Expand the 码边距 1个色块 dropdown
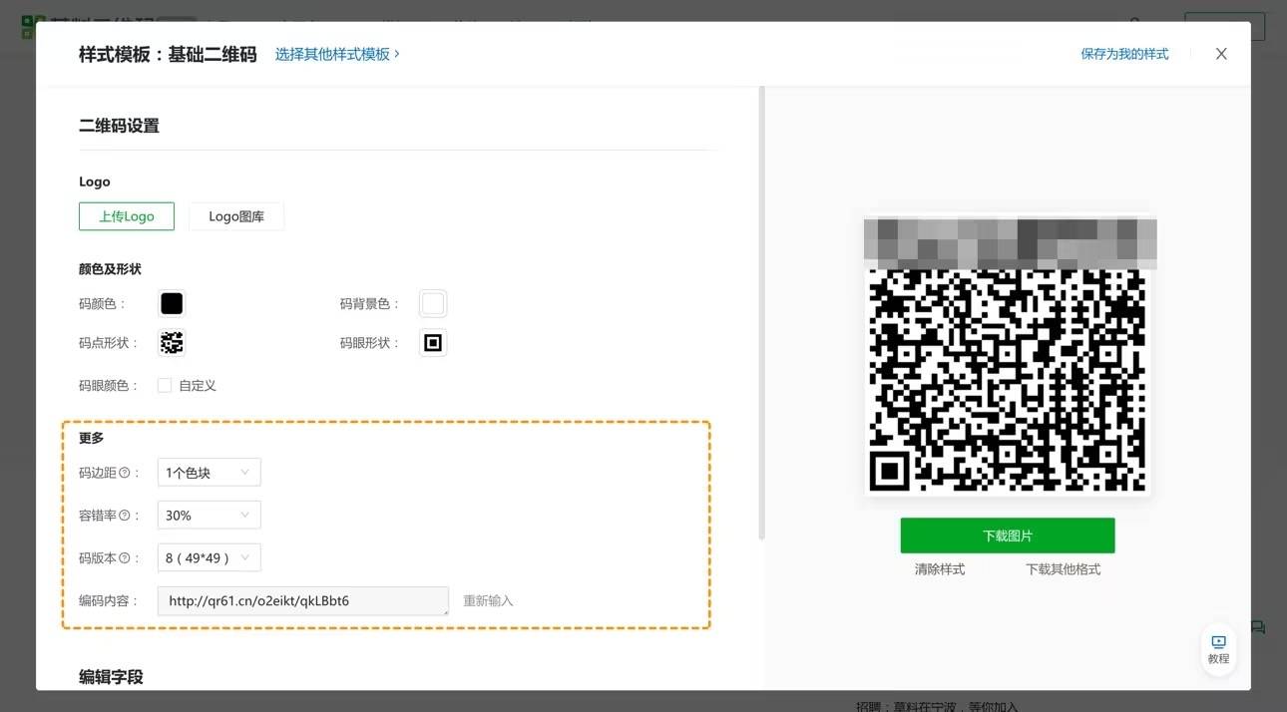The height and width of the screenshot is (712, 1287). 210,473
